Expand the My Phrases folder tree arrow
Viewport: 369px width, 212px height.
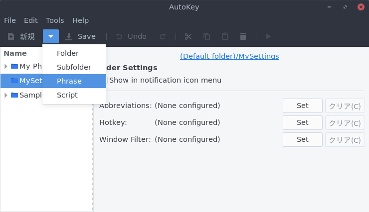tap(6, 67)
